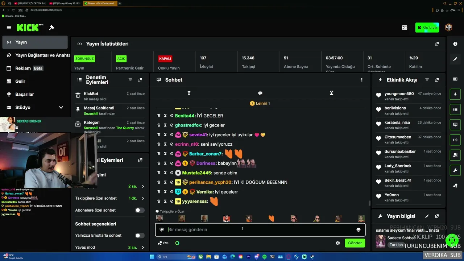The width and height of the screenshot is (464, 261).
Task: Open chat settings gear icon
Action: [338, 243]
